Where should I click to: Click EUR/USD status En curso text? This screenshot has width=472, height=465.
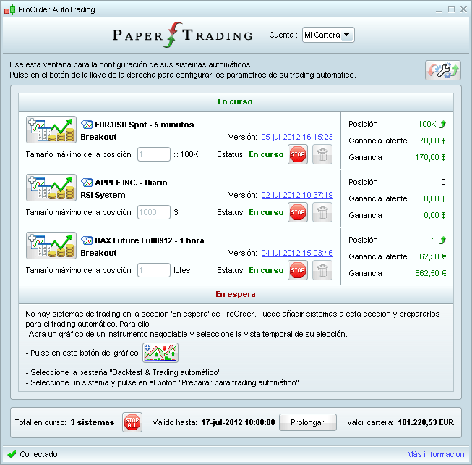(x=266, y=154)
